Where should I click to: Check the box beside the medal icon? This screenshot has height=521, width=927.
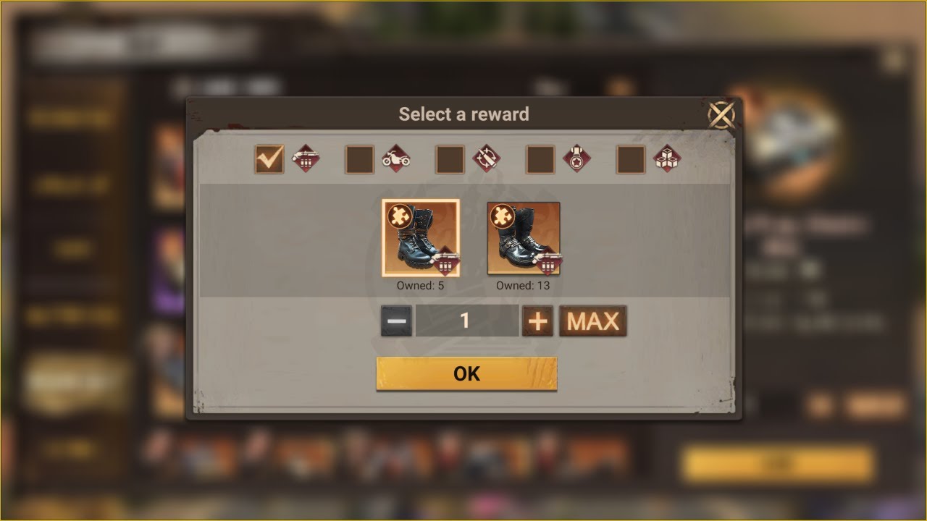coord(540,159)
